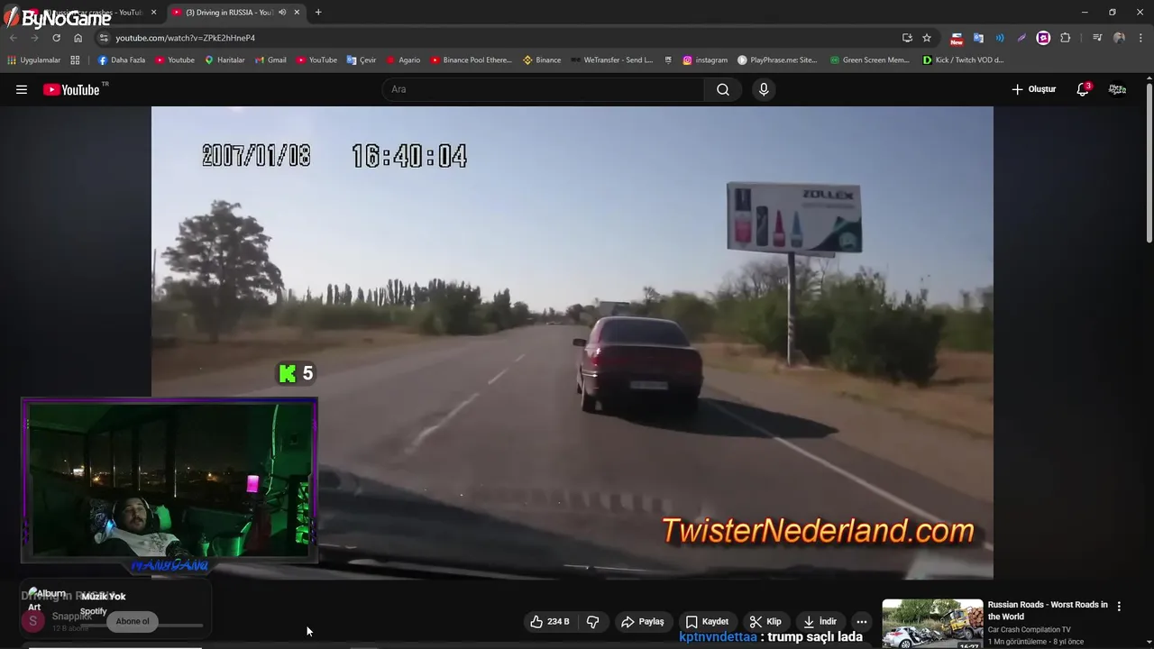1154x649 pixels.
Task: Dislike the video with thumbs-down
Action: click(593, 621)
